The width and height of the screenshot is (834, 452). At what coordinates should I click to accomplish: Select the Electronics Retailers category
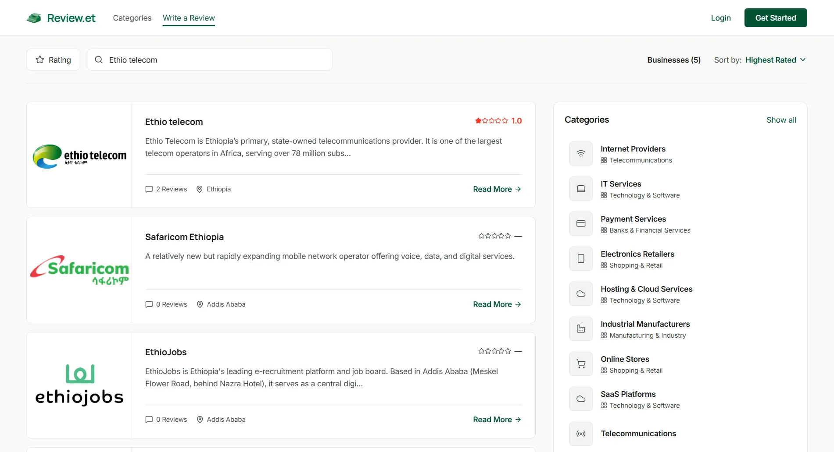point(637,254)
